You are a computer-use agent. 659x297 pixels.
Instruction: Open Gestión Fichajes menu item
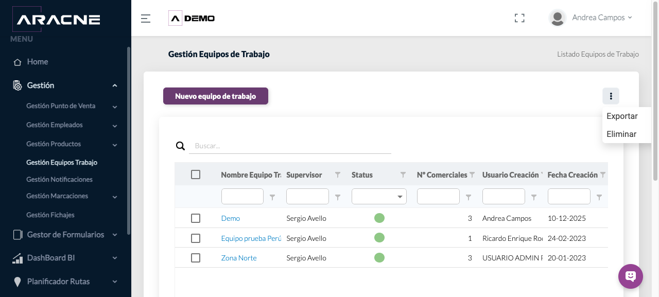click(x=50, y=215)
